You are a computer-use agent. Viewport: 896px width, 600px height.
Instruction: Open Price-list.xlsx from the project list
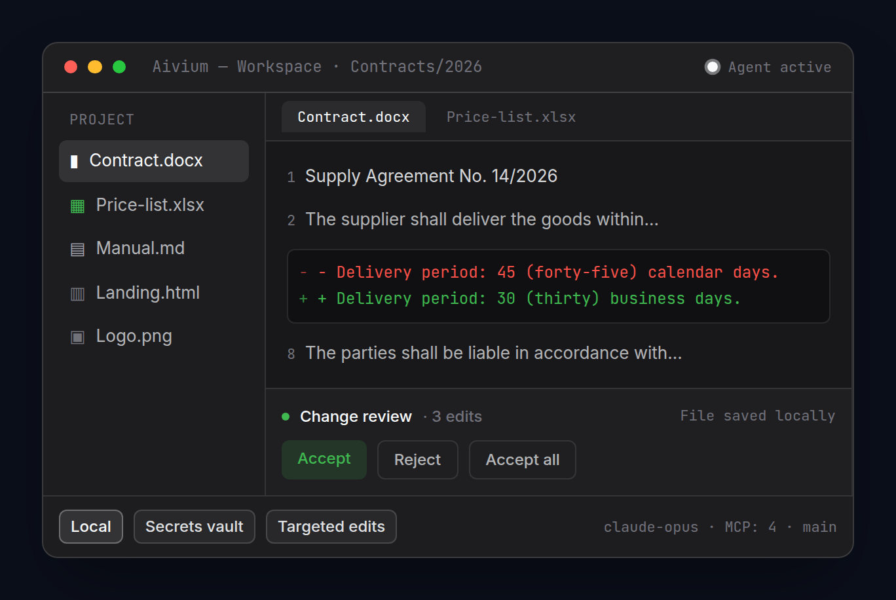pyautogui.click(x=154, y=205)
